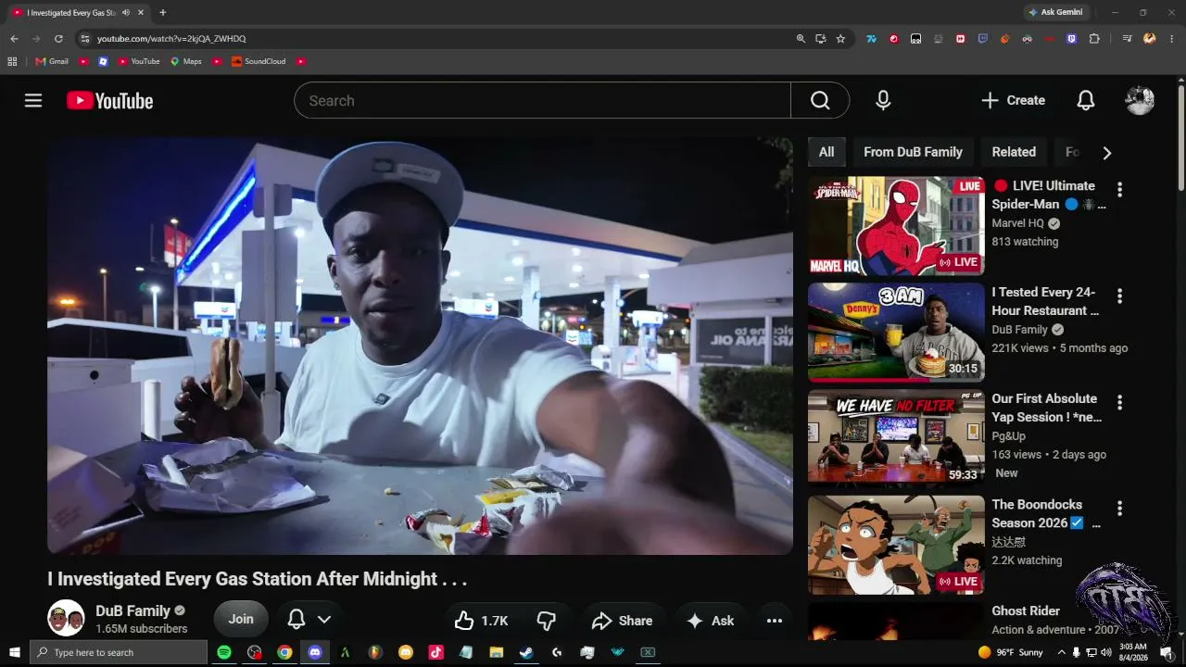This screenshot has height=667, width=1186.
Task: Open the Gmail bookmark
Action: click(52, 61)
